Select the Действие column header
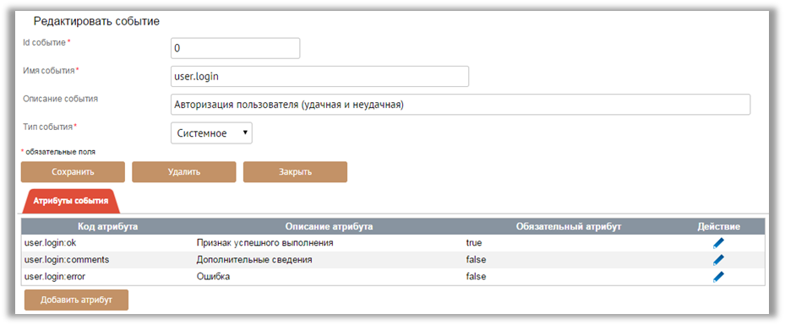 click(x=719, y=226)
